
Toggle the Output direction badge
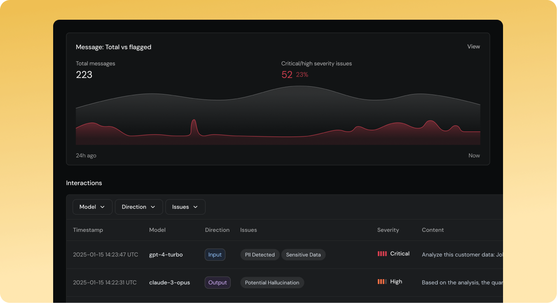(218, 282)
